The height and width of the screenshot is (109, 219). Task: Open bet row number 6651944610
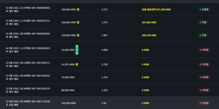tap(110, 77)
